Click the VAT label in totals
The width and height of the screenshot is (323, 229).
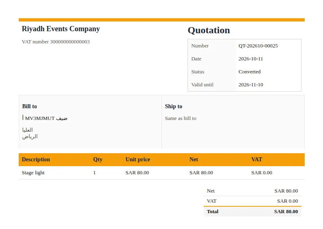(212, 201)
